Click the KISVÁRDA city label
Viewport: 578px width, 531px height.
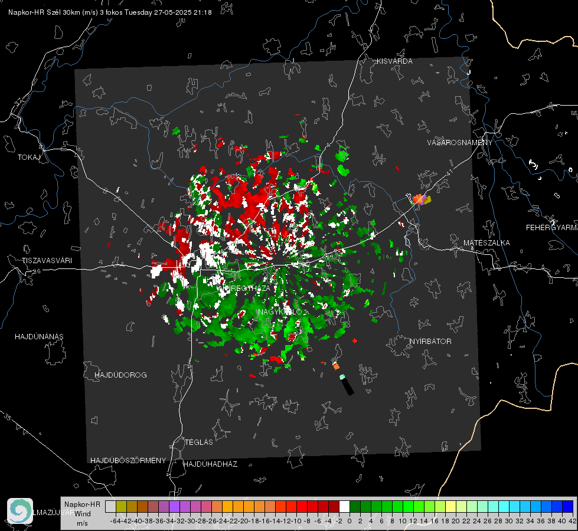click(394, 61)
